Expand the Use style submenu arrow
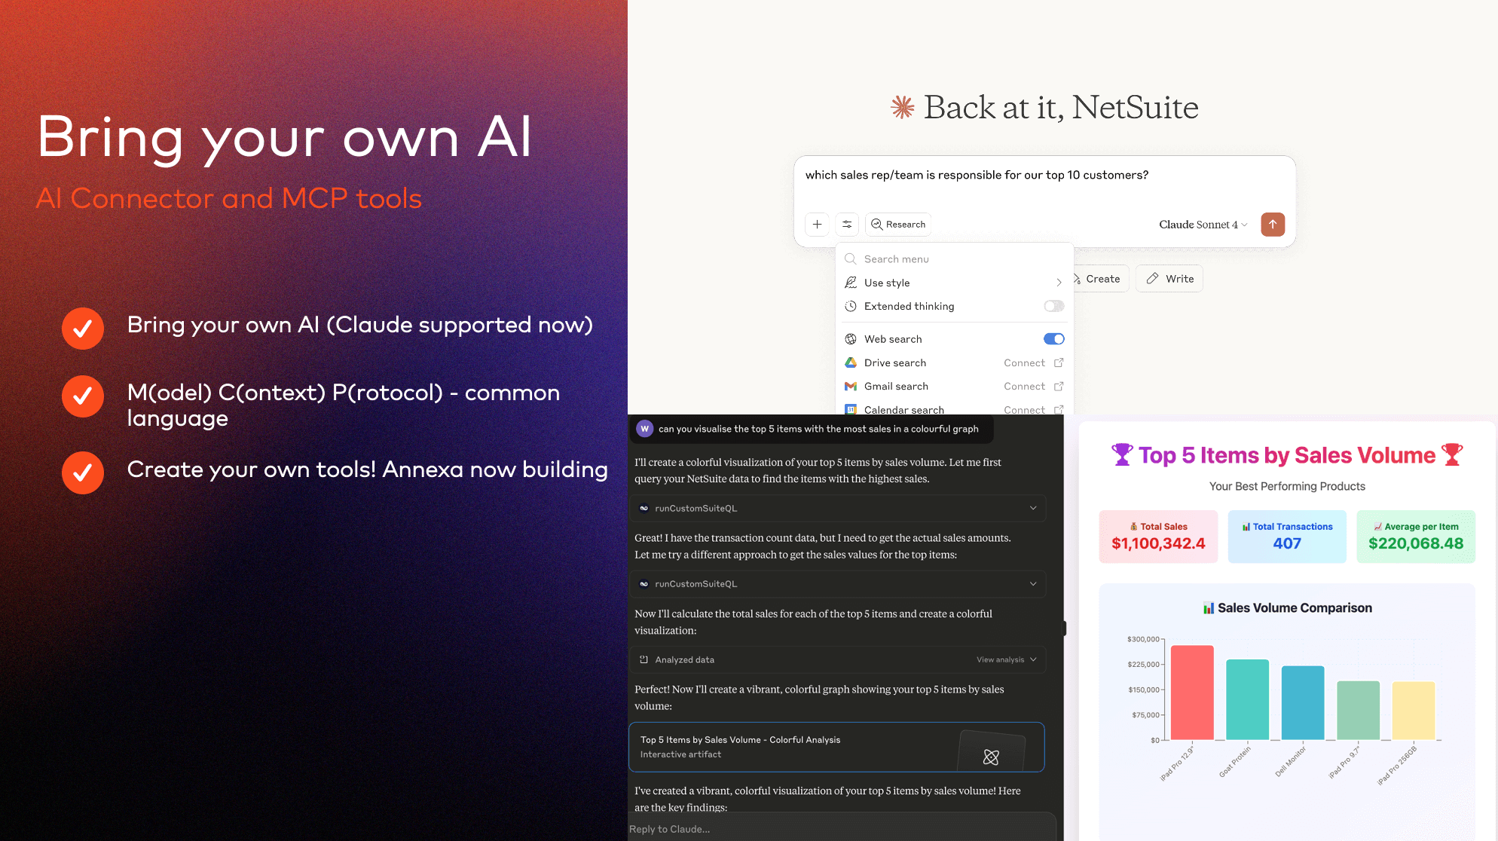 pos(1059,283)
